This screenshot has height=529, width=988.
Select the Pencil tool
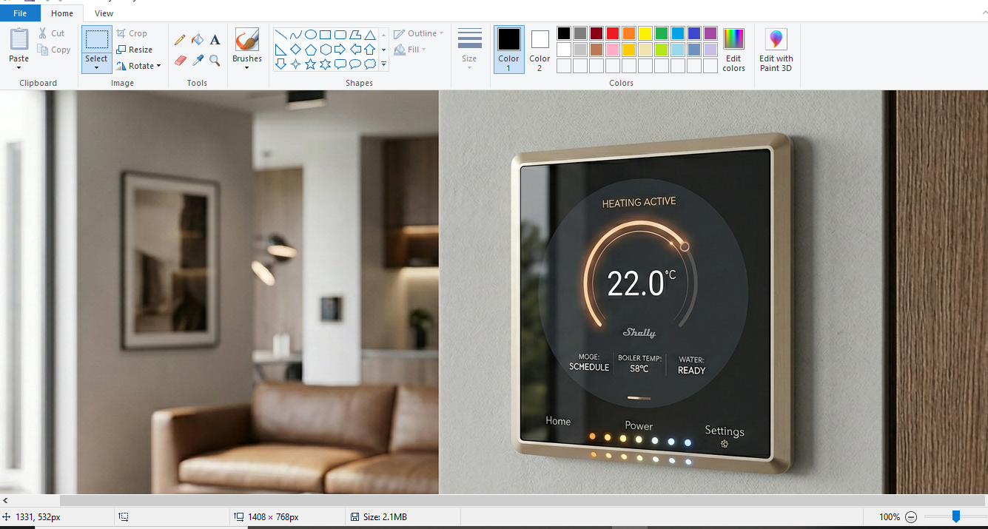(180, 40)
